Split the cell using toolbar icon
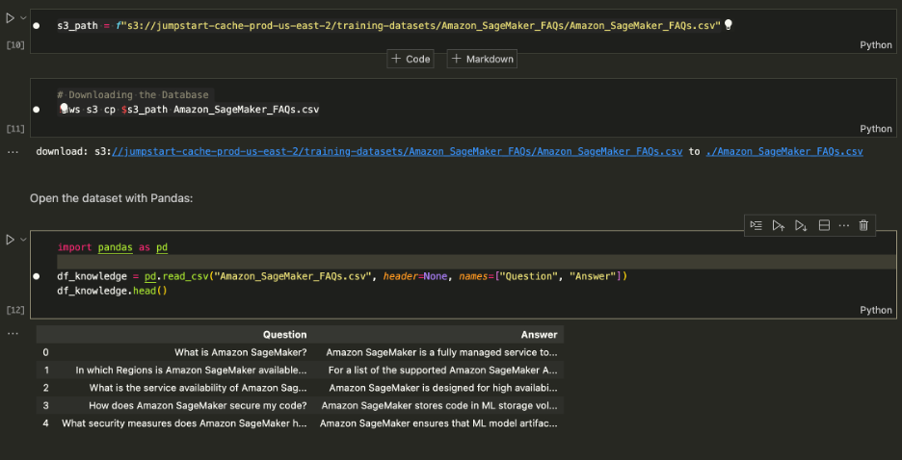This screenshot has height=460, width=902. pos(824,226)
